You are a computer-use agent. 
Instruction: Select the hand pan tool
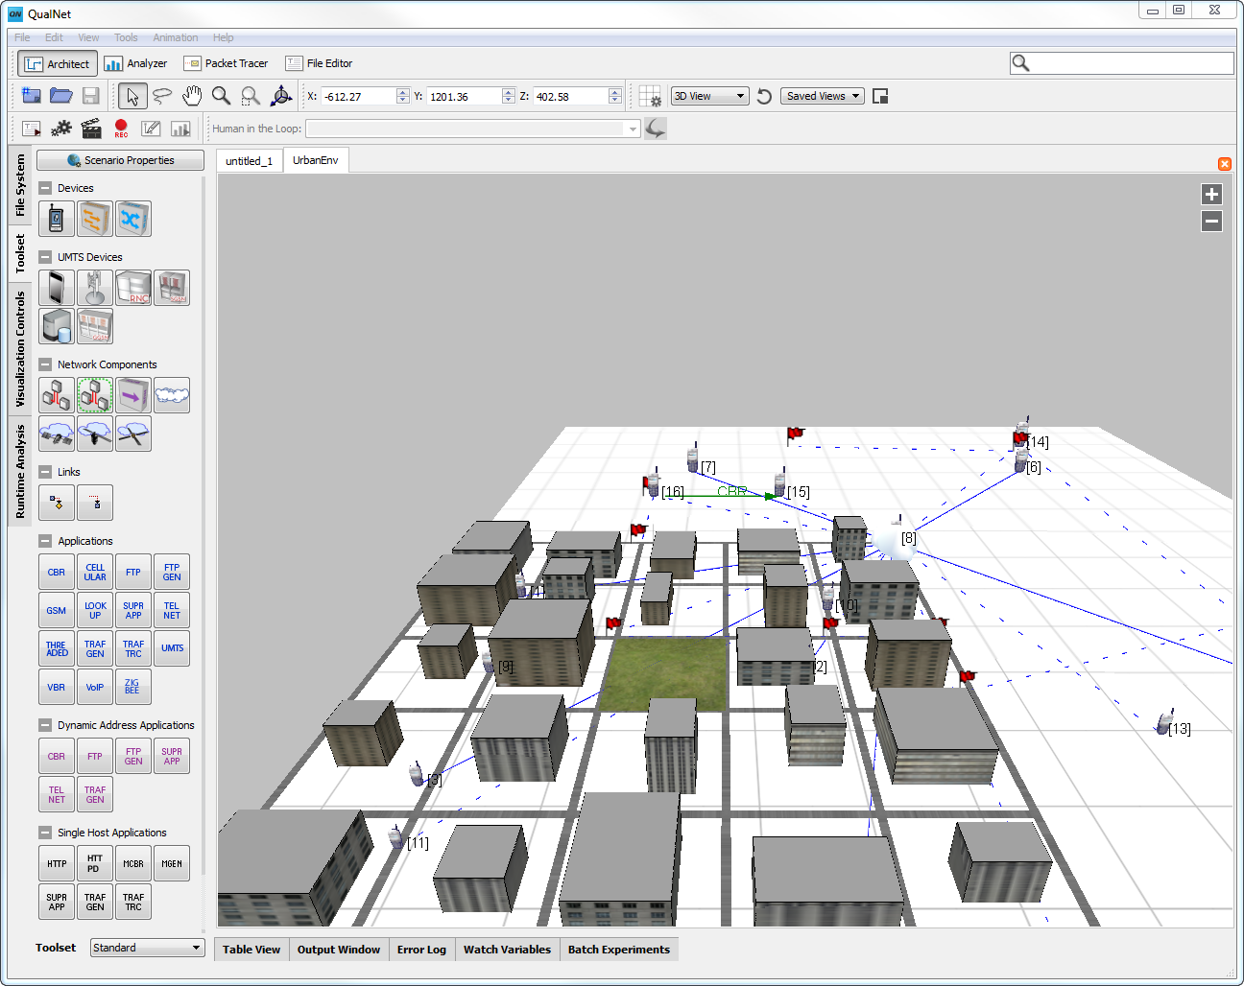pyautogui.click(x=192, y=96)
